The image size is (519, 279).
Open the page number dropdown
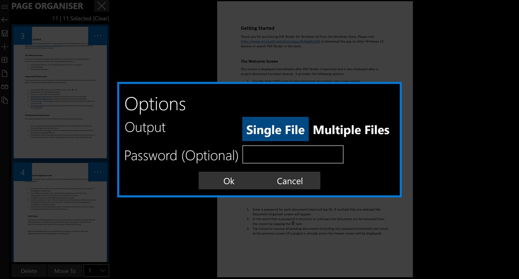tap(96, 270)
